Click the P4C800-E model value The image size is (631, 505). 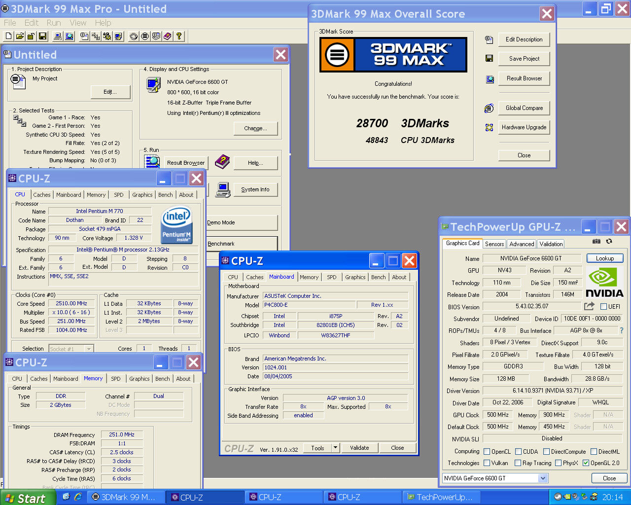tap(309, 305)
